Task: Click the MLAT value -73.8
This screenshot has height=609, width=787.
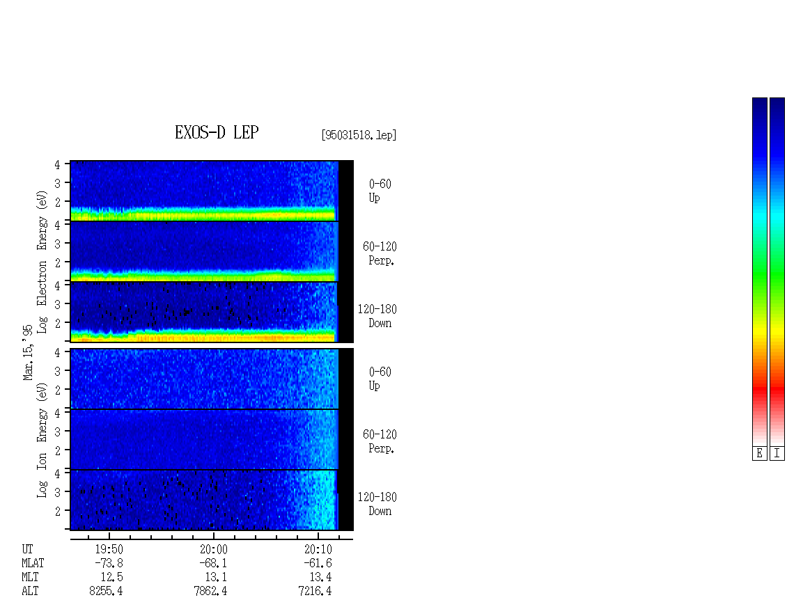Action: tap(109, 563)
